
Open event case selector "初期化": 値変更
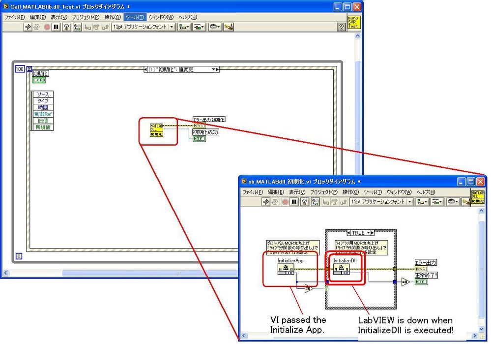coord(182,69)
